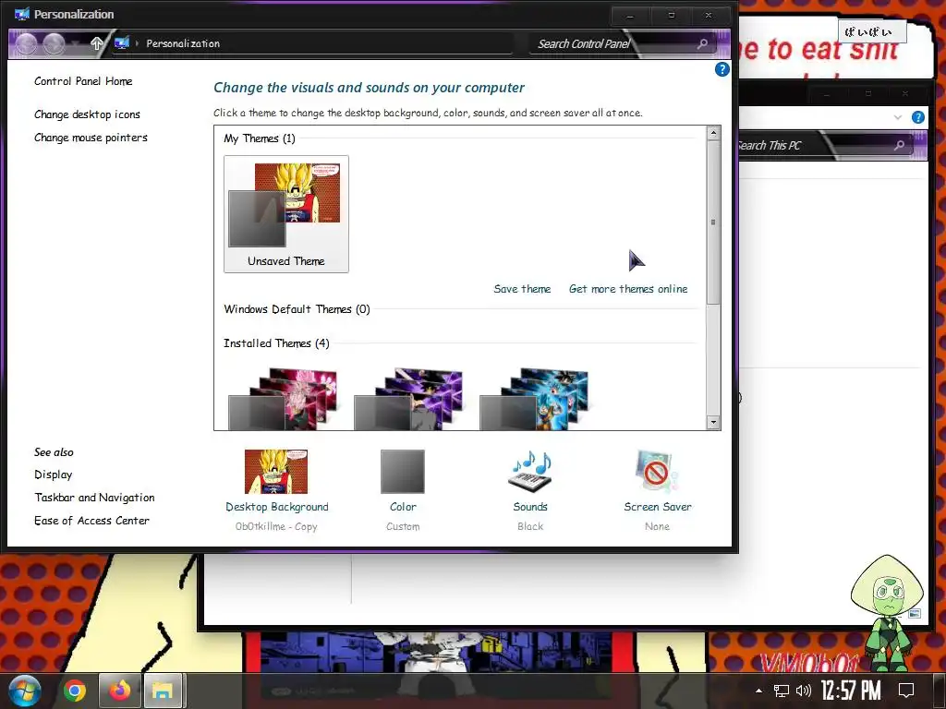Open Change desktop icons link
The image size is (946, 709).
click(87, 114)
